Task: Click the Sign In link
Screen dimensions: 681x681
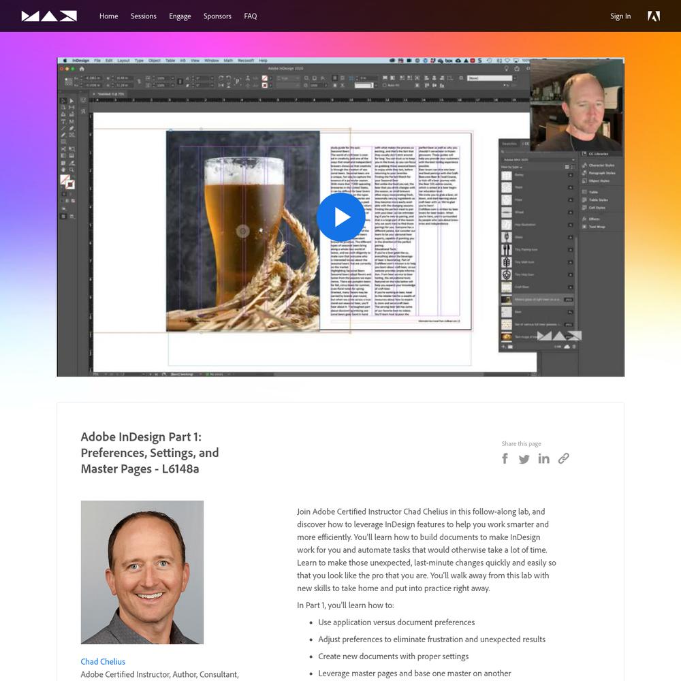Action: [620, 16]
